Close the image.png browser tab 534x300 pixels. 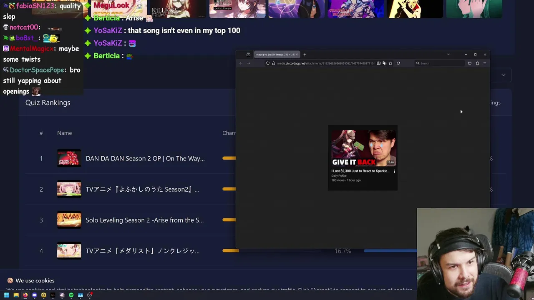tap(297, 55)
